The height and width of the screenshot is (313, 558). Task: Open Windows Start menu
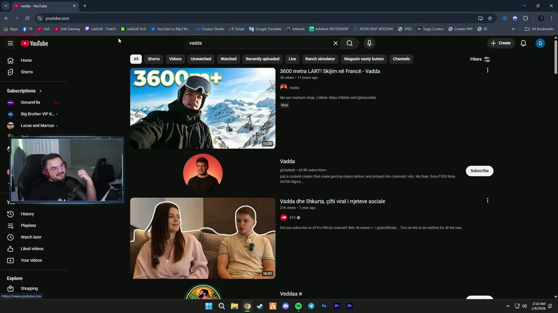(209, 306)
